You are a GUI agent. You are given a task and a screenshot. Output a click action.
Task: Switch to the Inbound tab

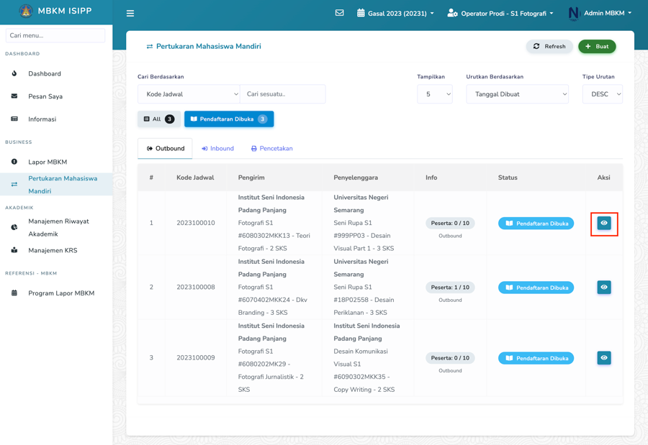(217, 149)
